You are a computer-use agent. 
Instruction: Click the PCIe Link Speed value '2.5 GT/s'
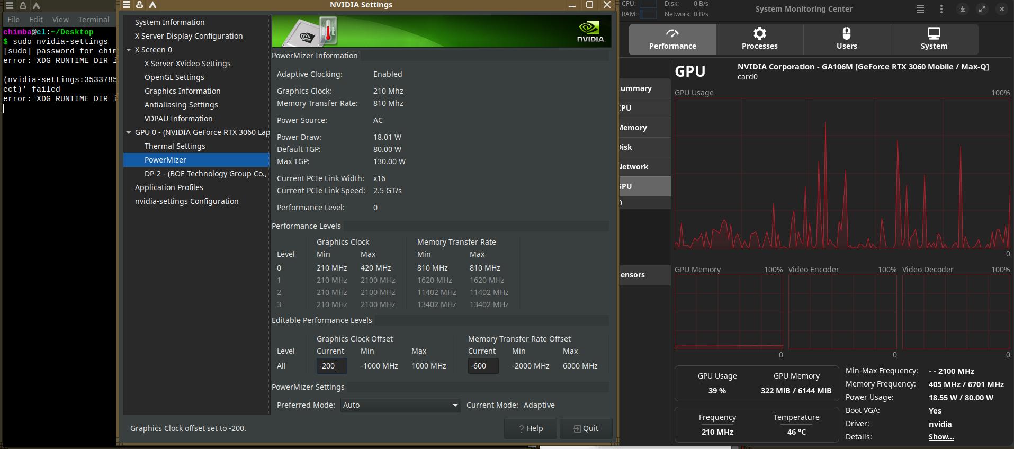[387, 191]
